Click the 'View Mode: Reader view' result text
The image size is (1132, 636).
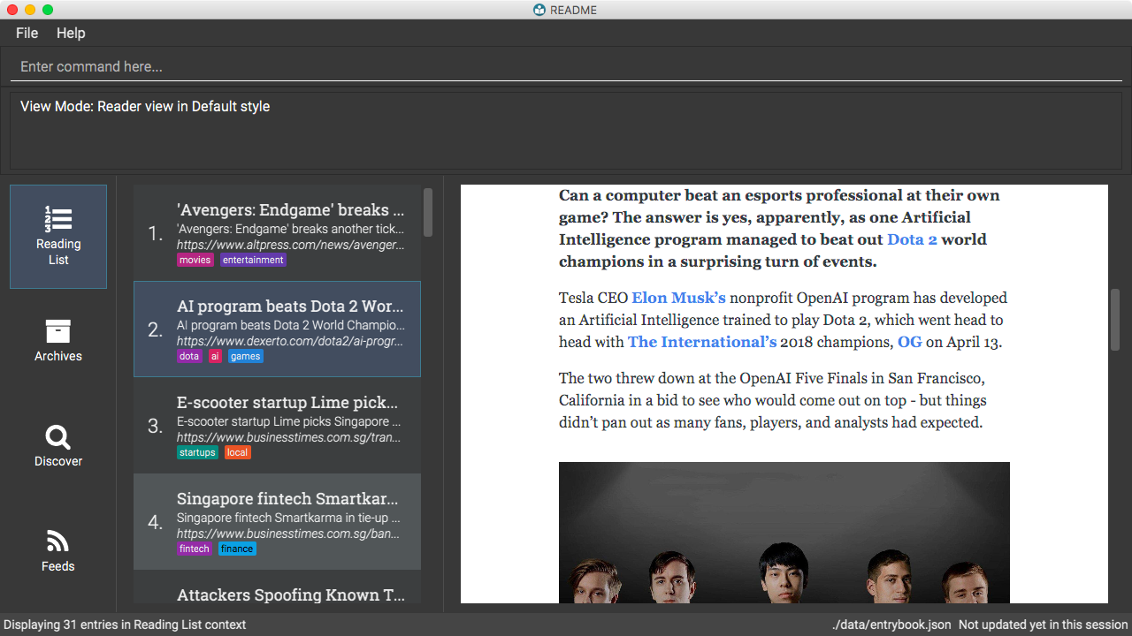click(x=145, y=106)
